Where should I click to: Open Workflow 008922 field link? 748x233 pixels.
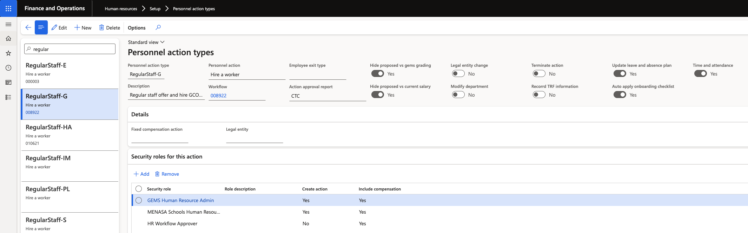pyautogui.click(x=218, y=96)
